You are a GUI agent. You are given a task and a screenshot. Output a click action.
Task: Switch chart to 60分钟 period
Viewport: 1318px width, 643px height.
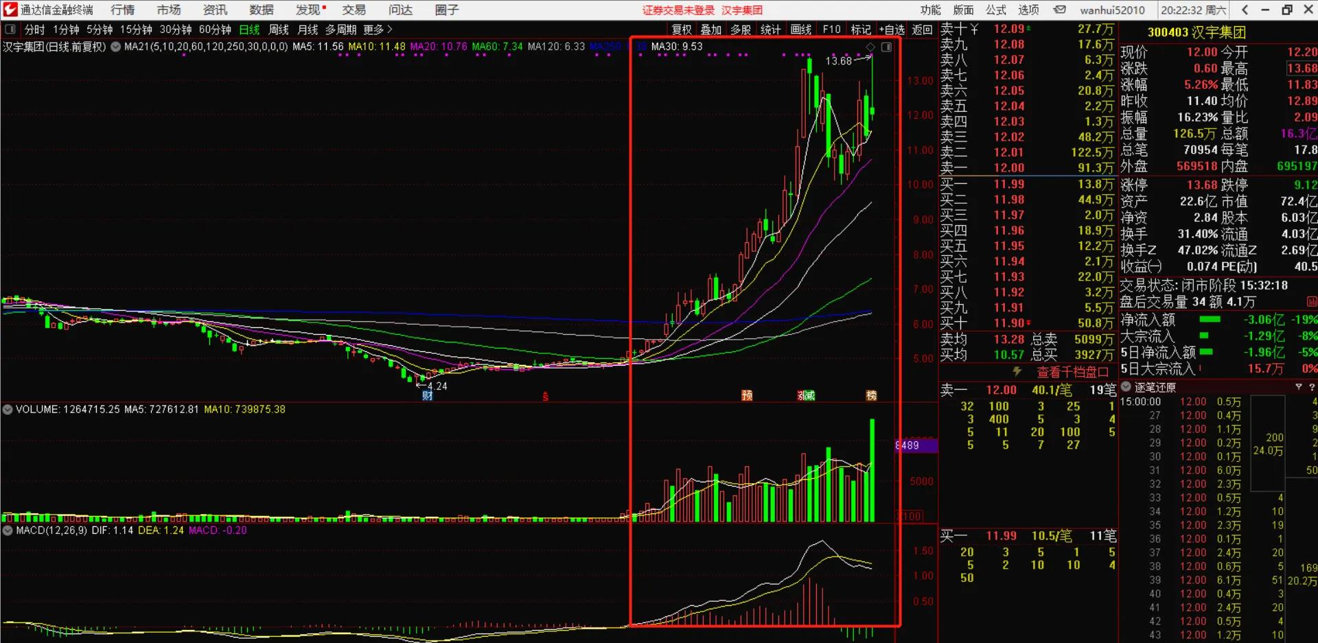[x=215, y=30]
